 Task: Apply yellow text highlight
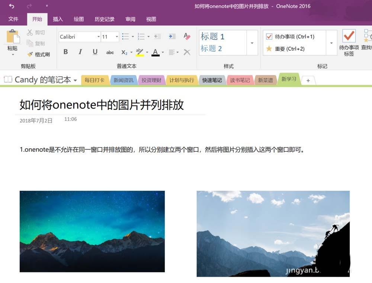(140, 52)
